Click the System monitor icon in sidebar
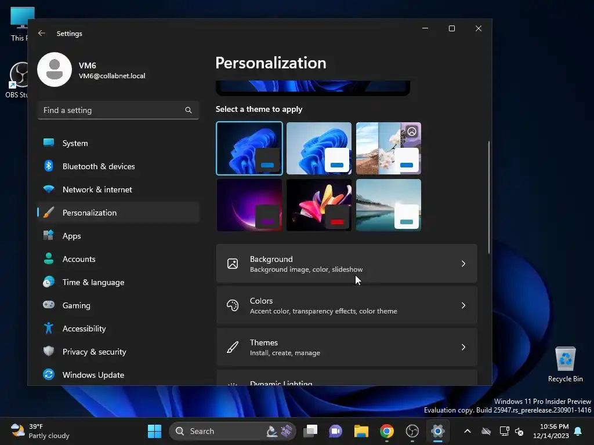Image resolution: width=594 pixels, height=445 pixels. coord(49,143)
